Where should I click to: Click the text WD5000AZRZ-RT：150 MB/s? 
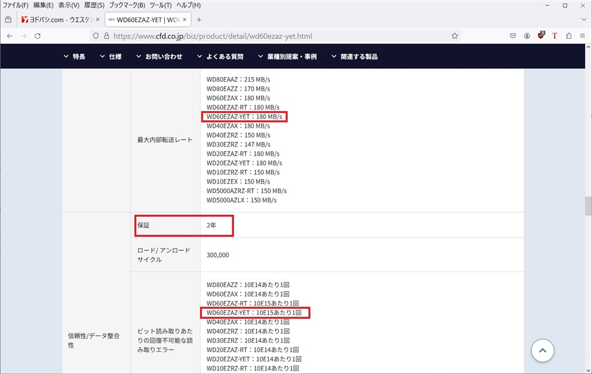(x=246, y=190)
